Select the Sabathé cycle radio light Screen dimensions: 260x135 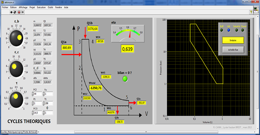(237, 30)
